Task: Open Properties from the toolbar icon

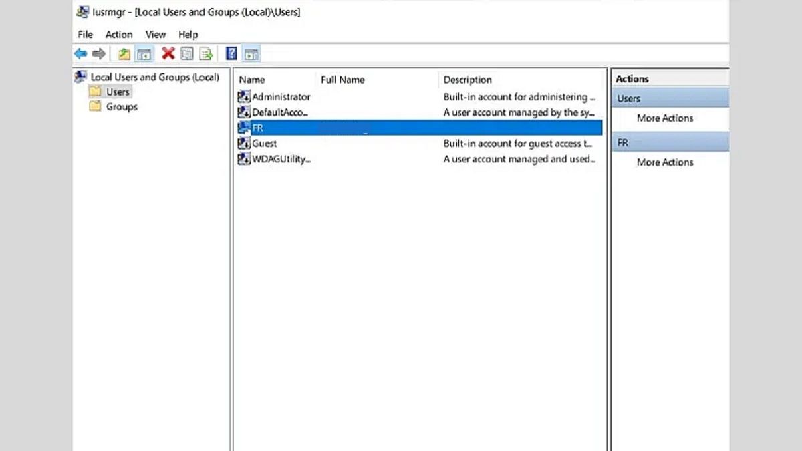Action: pyautogui.click(x=187, y=54)
